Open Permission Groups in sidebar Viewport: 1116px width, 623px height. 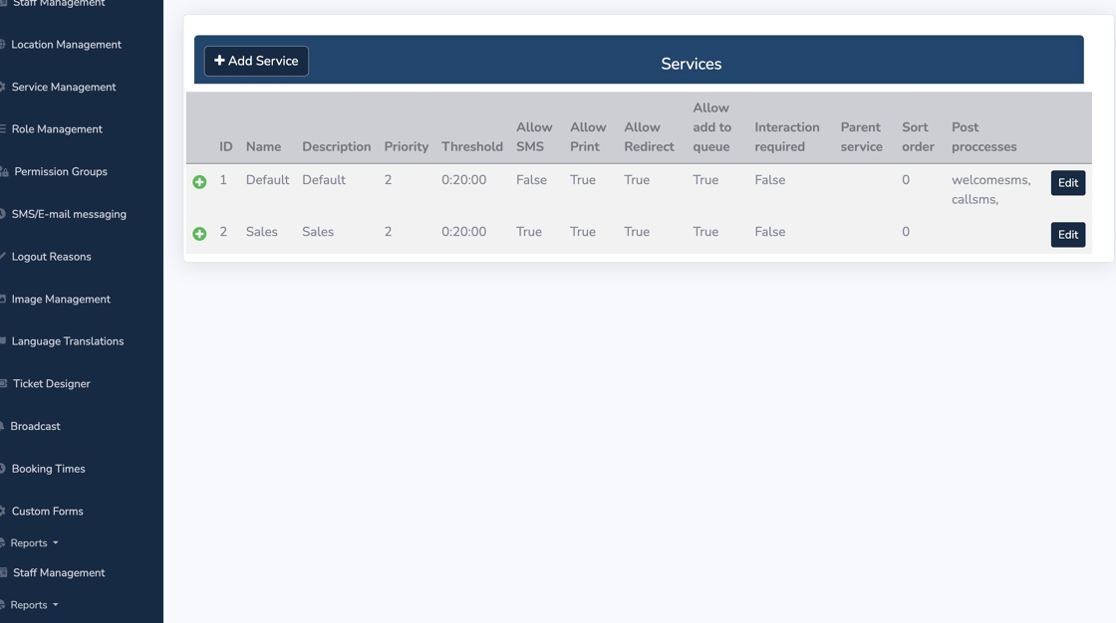click(61, 172)
